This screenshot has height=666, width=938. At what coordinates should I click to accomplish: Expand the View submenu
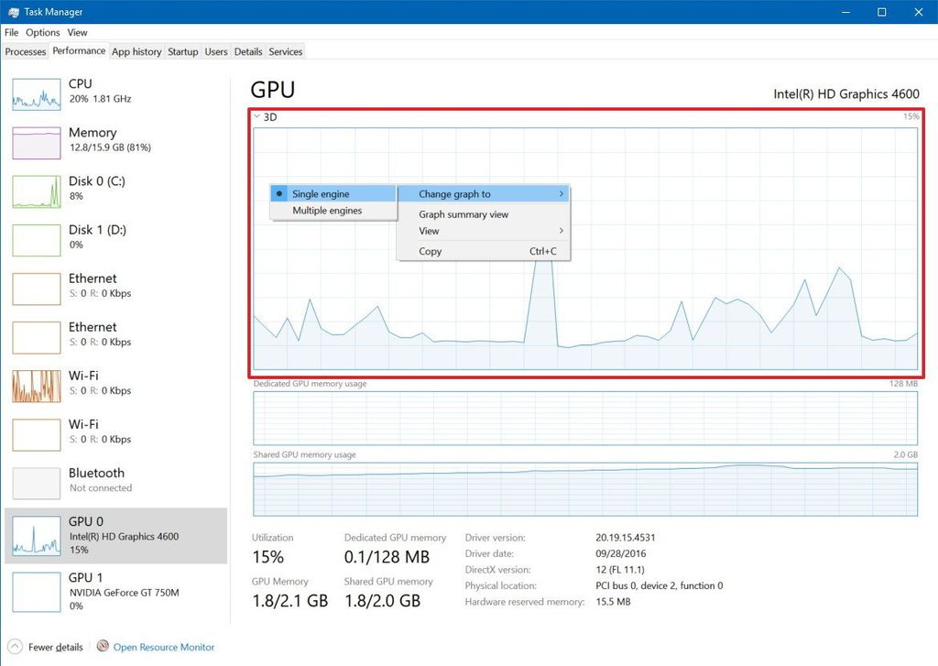coord(429,231)
